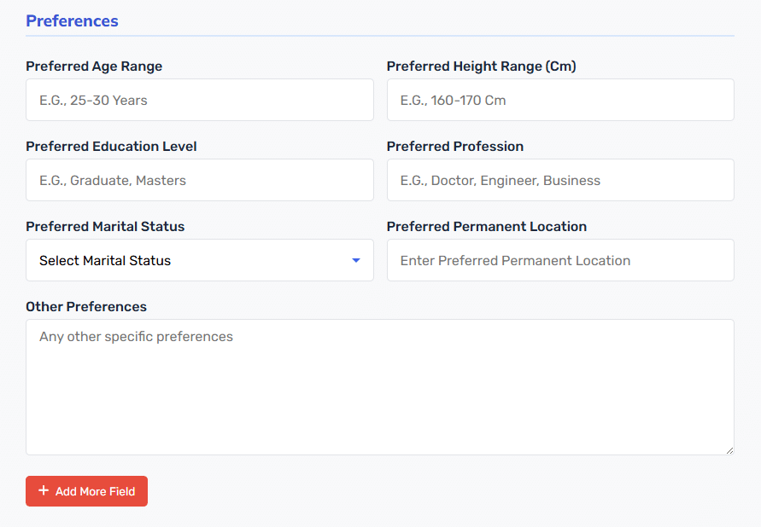The width and height of the screenshot is (761, 527).
Task: Focus the Preferred Age Range input
Action: (x=200, y=100)
